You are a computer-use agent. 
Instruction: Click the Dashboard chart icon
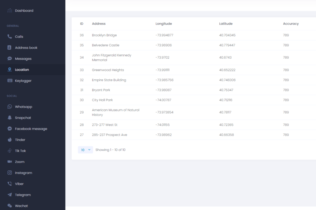point(10,10)
